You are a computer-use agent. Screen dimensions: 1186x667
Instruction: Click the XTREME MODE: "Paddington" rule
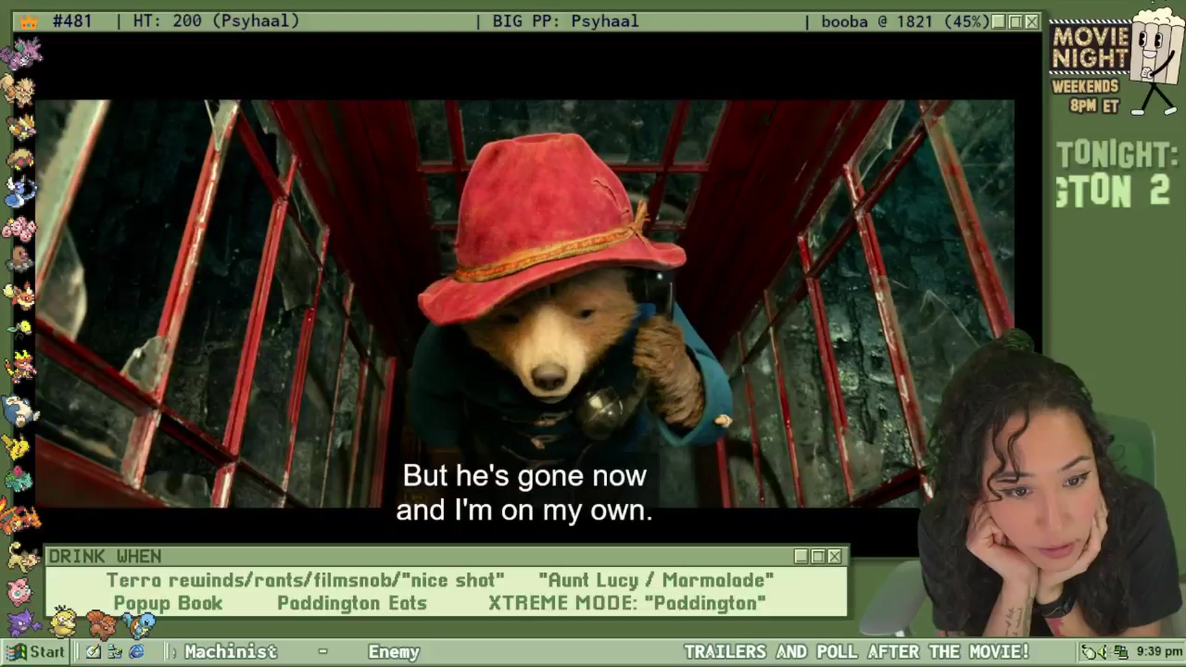(627, 603)
